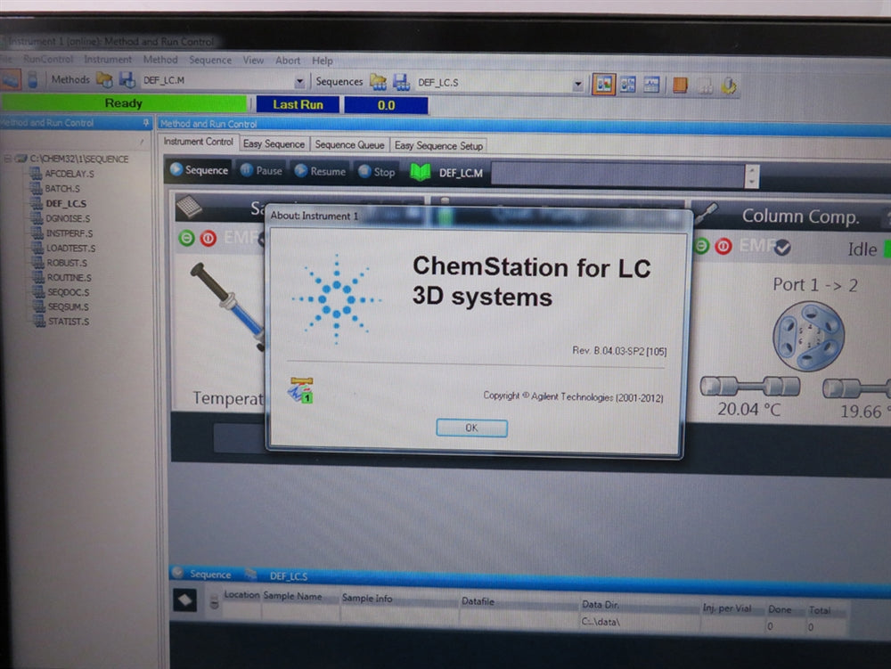Viewport: 891px width, 669px height.
Task: Expand the DEF_LC.M methods dropdown
Action: tap(299, 82)
